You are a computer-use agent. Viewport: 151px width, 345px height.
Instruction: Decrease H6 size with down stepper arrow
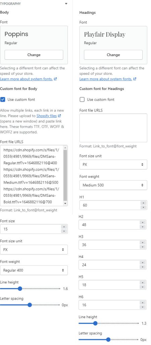[143, 307]
